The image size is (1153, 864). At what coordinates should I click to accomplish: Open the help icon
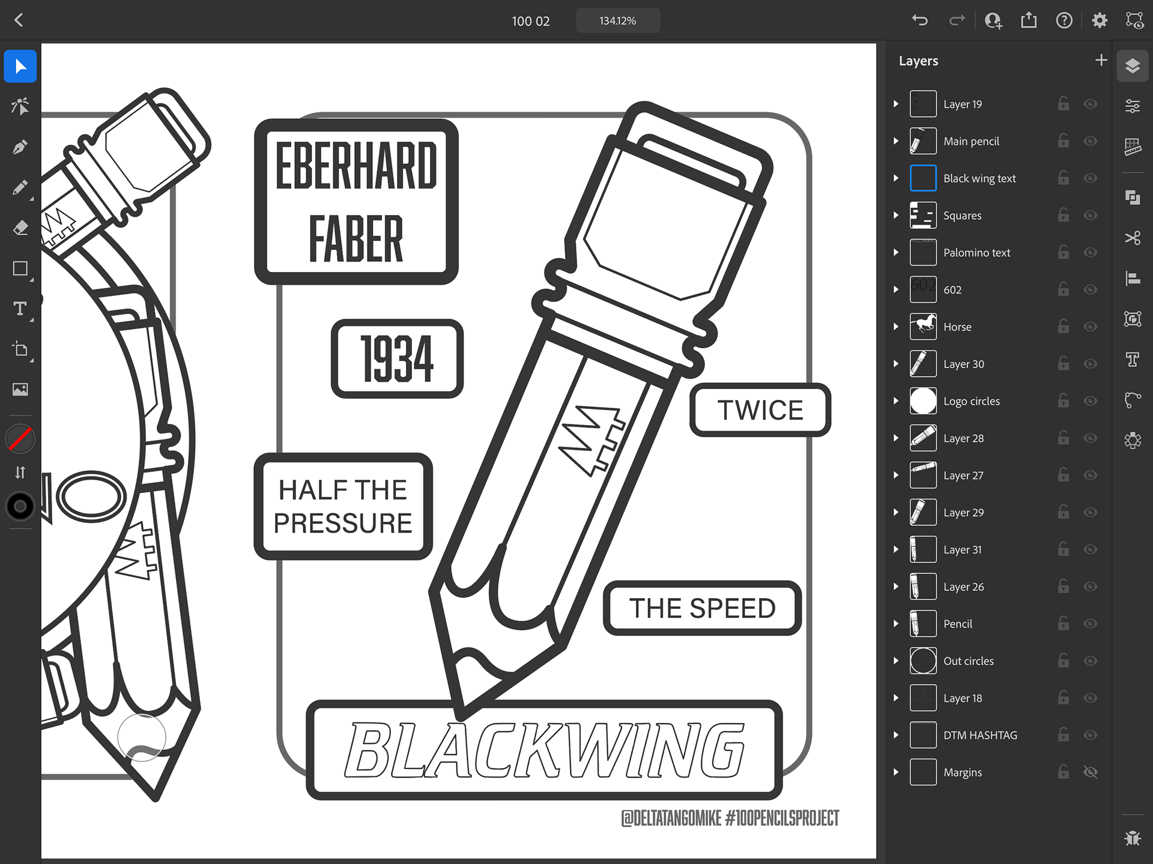coord(1064,20)
